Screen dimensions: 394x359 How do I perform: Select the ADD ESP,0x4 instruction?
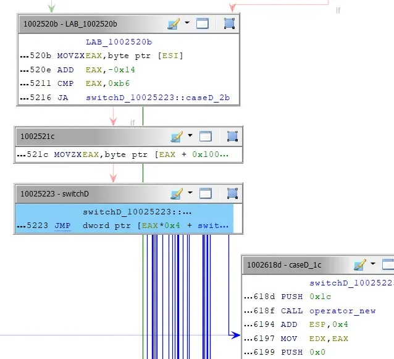point(296,324)
